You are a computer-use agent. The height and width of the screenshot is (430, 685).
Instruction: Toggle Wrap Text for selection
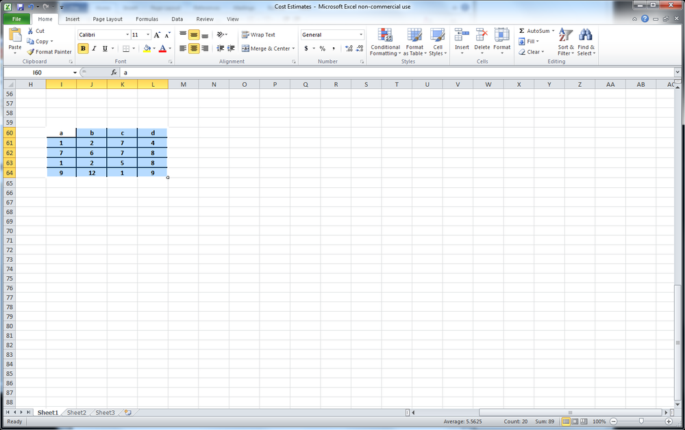(257, 34)
